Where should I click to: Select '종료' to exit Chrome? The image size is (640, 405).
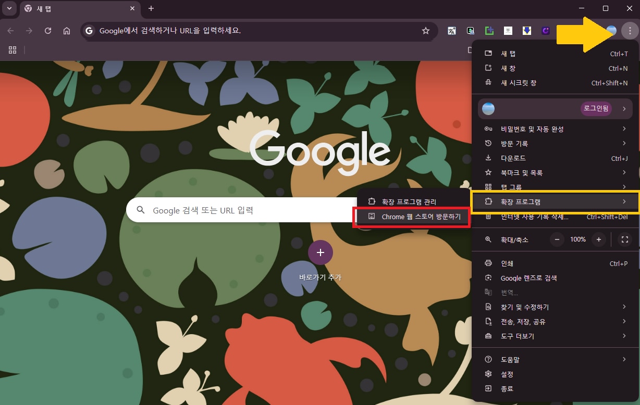point(556,389)
